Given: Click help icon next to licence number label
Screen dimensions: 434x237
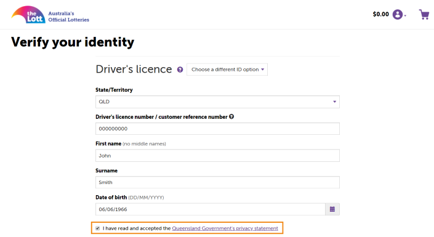Looking at the screenshot, I should (x=231, y=116).
